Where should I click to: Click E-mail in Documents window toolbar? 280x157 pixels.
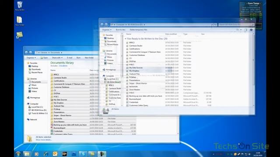tap(70, 58)
